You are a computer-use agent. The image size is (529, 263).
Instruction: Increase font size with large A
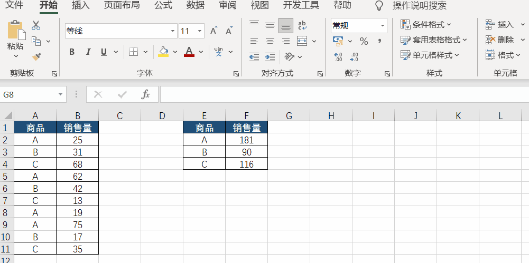[x=214, y=31]
